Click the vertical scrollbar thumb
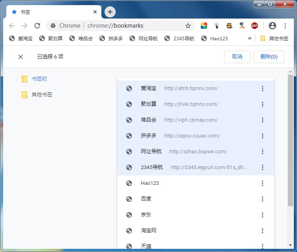Viewport: 297px width, 252px height. click(290, 140)
